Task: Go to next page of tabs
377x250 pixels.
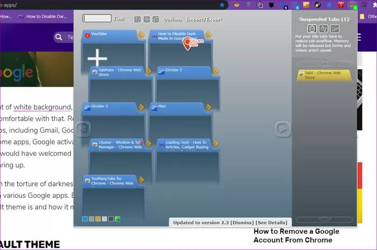Action: pyautogui.click(x=283, y=129)
